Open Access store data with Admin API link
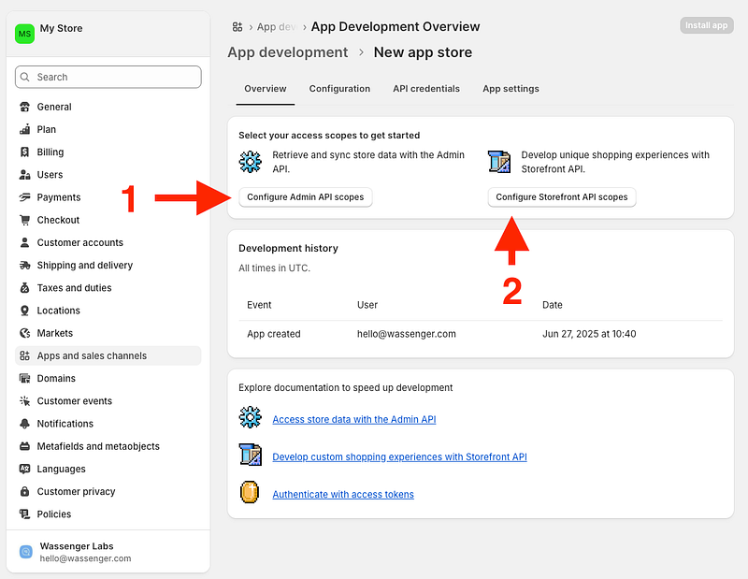 coord(353,419)
